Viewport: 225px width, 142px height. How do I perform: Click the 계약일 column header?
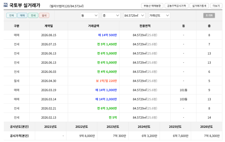(49, 26)
